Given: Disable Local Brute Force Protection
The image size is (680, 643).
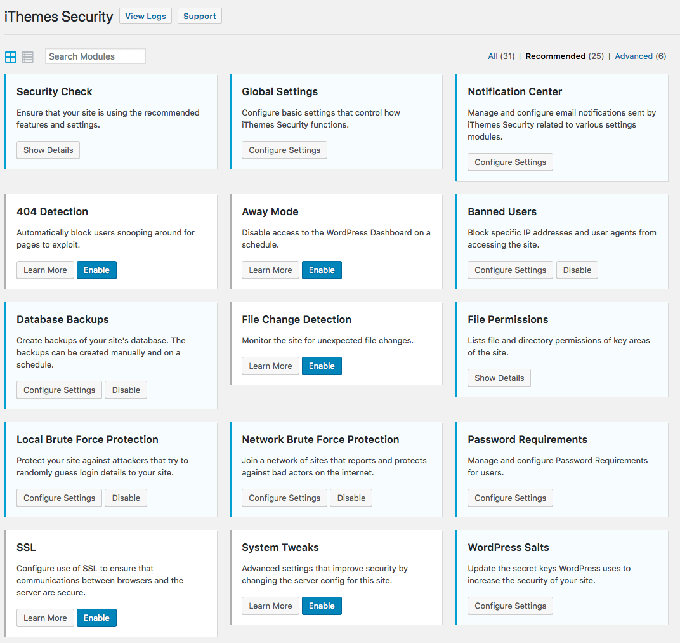Looking at the screenshot, I should point(126,498).
